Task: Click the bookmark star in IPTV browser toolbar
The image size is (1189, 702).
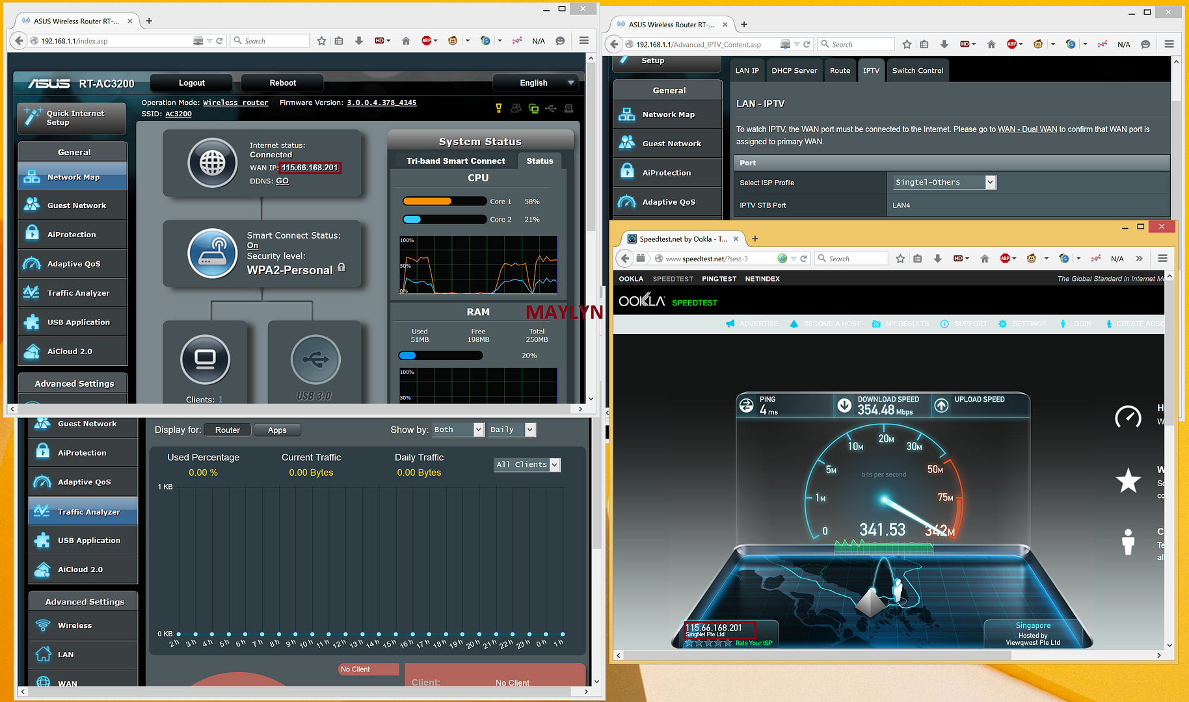Action: coord(907,44)
